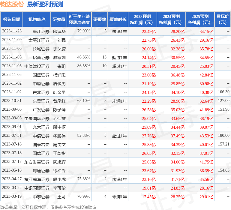
Task: Select the 研究员 column header
Action: pos(59,19)
